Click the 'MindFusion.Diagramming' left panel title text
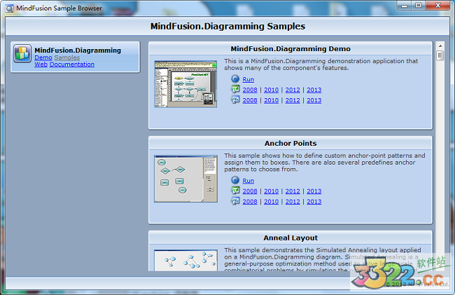 point(78,50)
